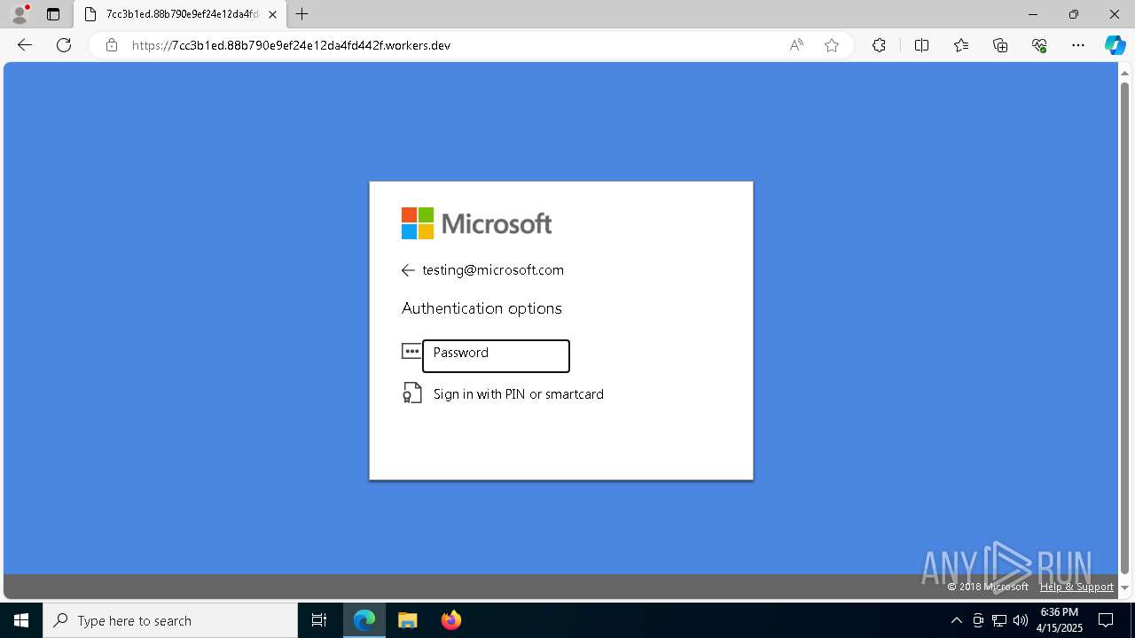This screenshot has width=1135, height=638.
Task: Click the browser profile avatar icon
Action: point(20,14)
